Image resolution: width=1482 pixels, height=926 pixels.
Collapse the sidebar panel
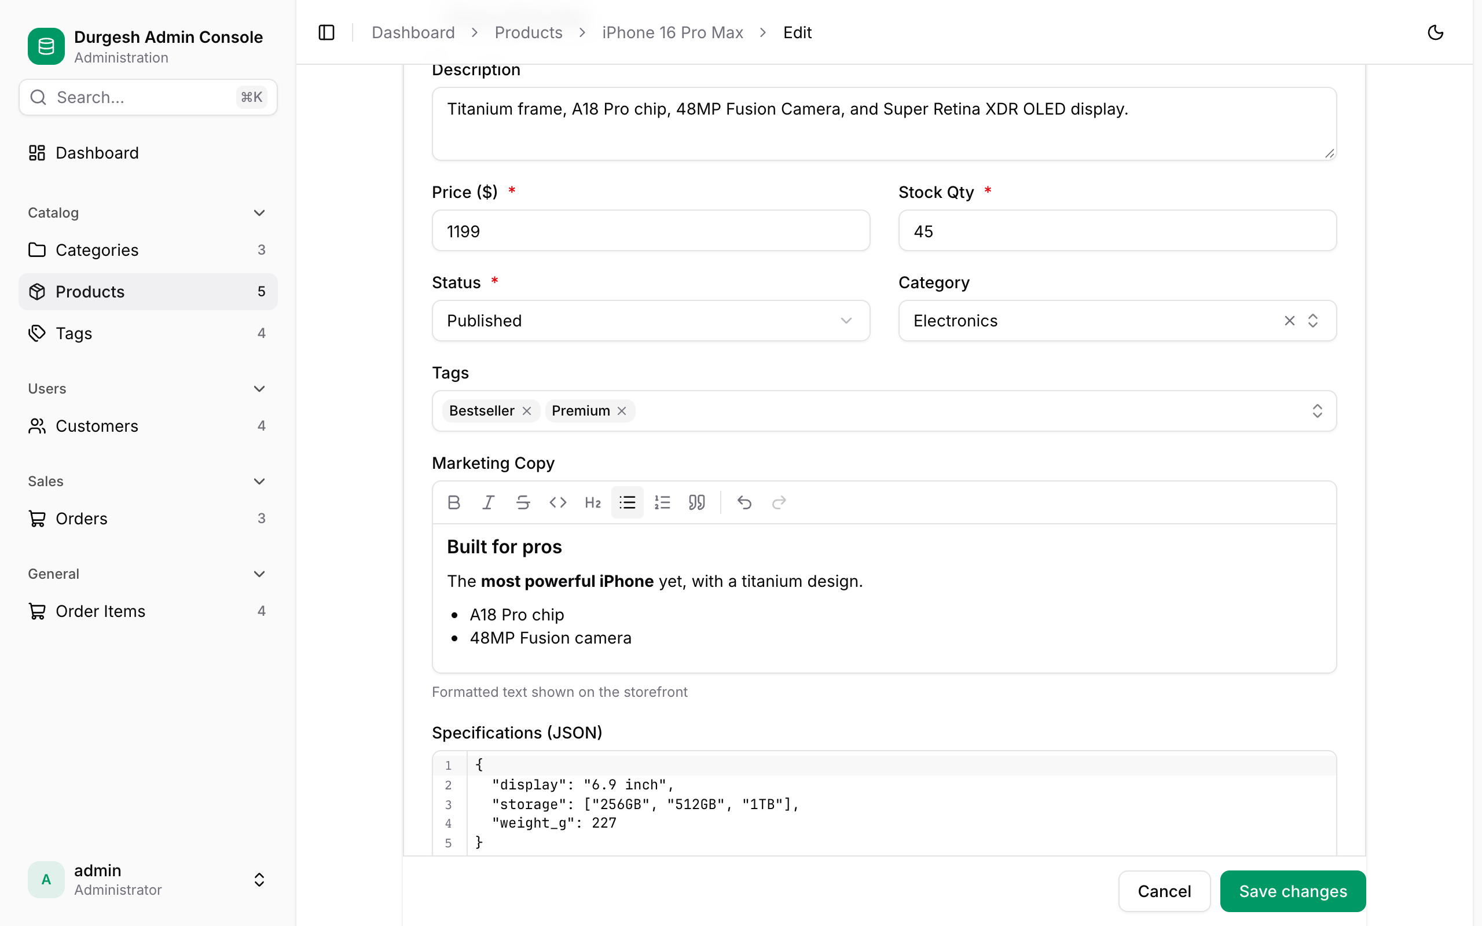327,32
